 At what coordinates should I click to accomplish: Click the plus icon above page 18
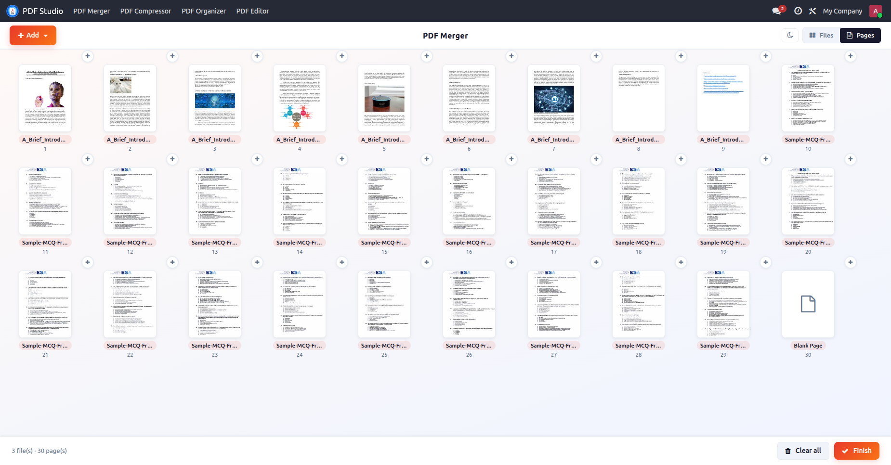(x=681, y=159)
